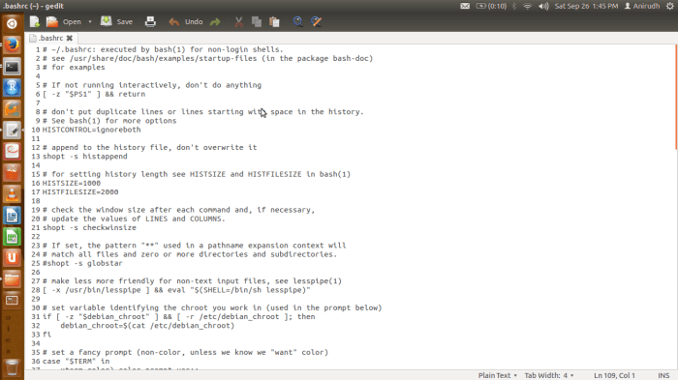Open Ubuntu One from launcher
678x380 pixels.
[12, 258]
